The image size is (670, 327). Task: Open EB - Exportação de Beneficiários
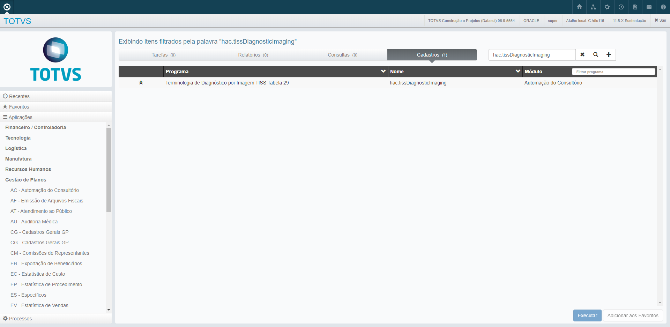[x=46, y=263]
